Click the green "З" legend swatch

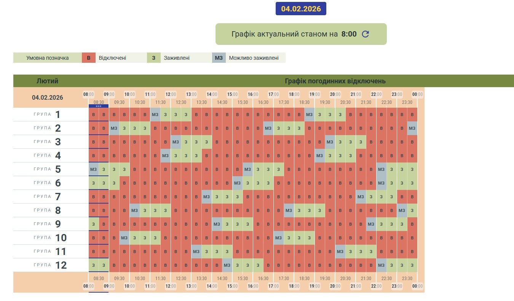tap(153, 58)
